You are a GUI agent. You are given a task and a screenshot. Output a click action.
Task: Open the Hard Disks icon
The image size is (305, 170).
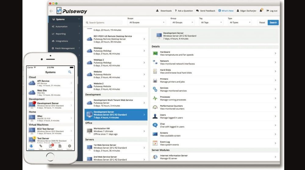click(155, 71)
